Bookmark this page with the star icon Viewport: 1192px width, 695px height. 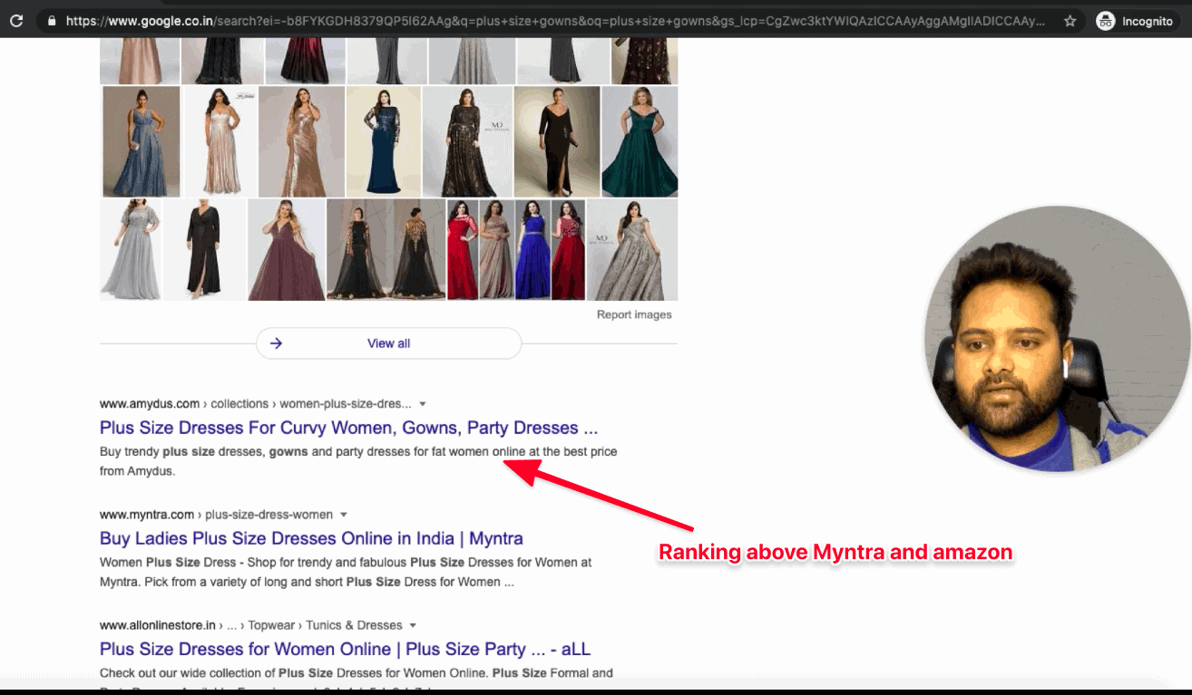(1070, 20)
